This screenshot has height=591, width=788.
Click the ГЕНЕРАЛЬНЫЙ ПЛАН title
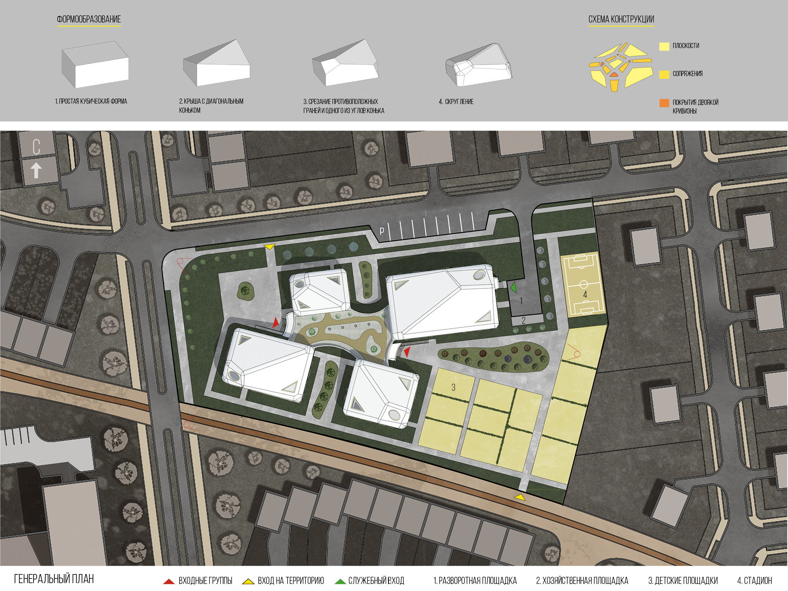tap(54, 579)
